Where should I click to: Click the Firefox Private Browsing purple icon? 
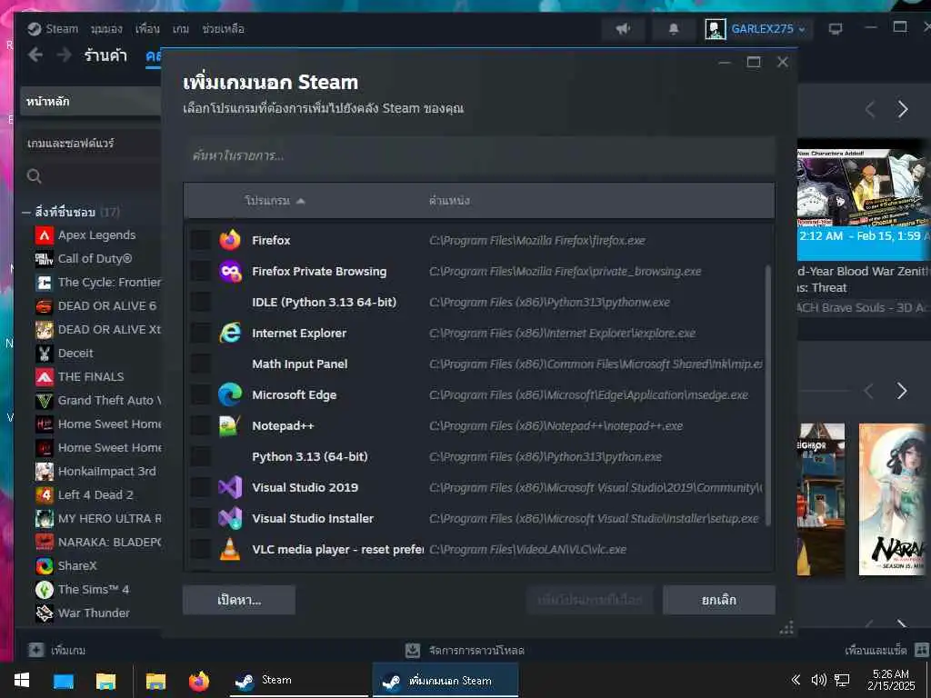coord(230,271)
